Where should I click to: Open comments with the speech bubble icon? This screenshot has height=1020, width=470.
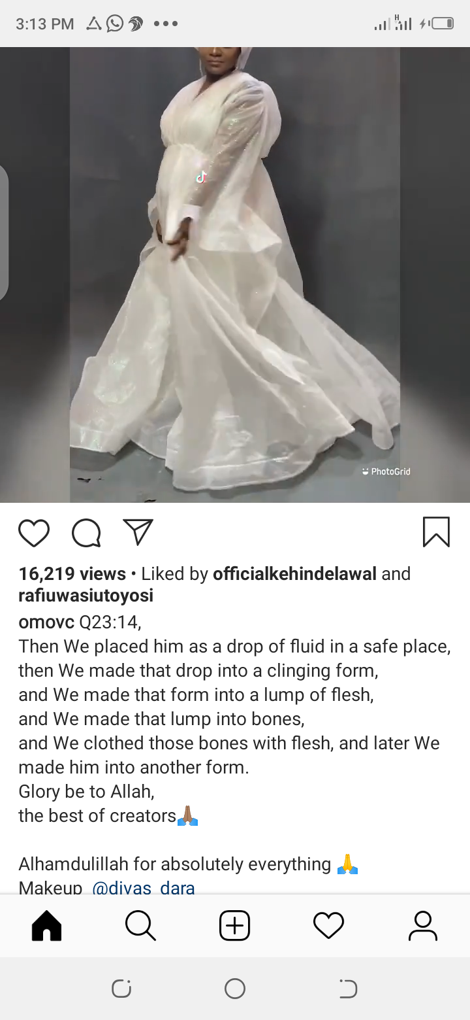[86, 532]
